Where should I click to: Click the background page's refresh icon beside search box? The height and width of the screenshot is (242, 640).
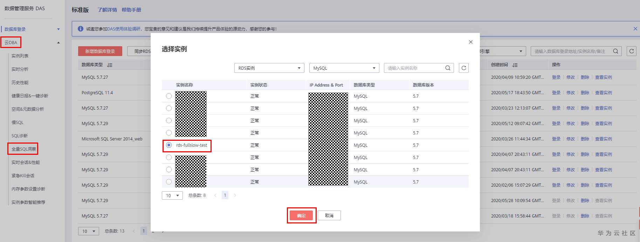tap(632, 51)
